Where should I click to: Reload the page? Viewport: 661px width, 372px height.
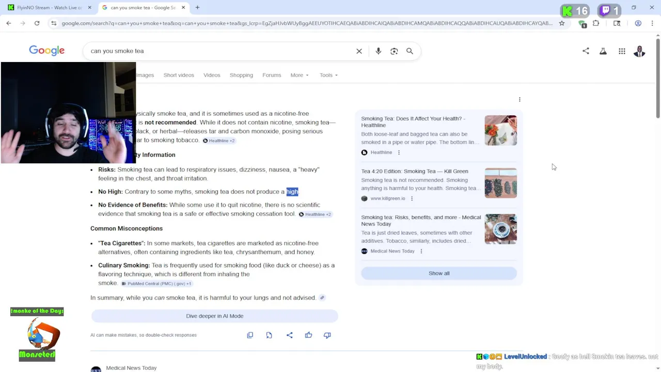pos(37,23)
